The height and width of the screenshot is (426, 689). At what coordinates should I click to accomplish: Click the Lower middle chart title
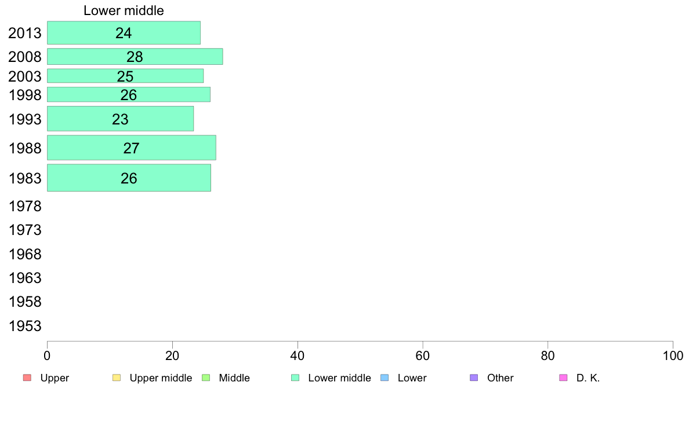124,10
